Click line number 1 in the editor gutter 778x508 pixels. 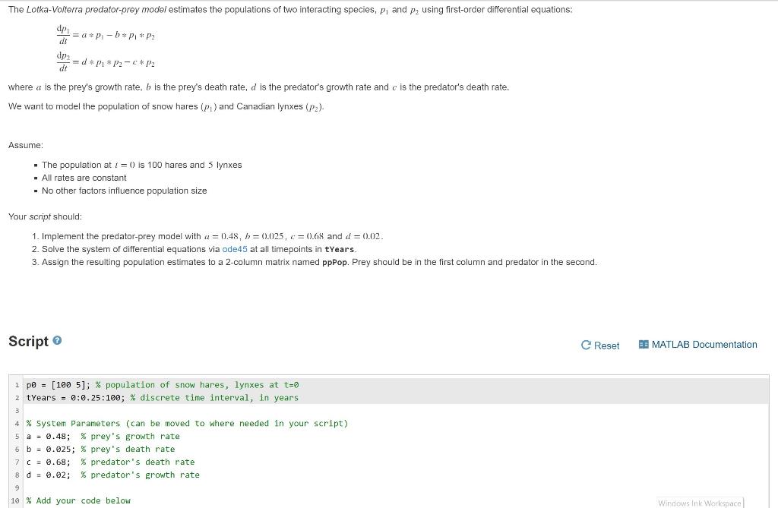[x=17, y=385]
